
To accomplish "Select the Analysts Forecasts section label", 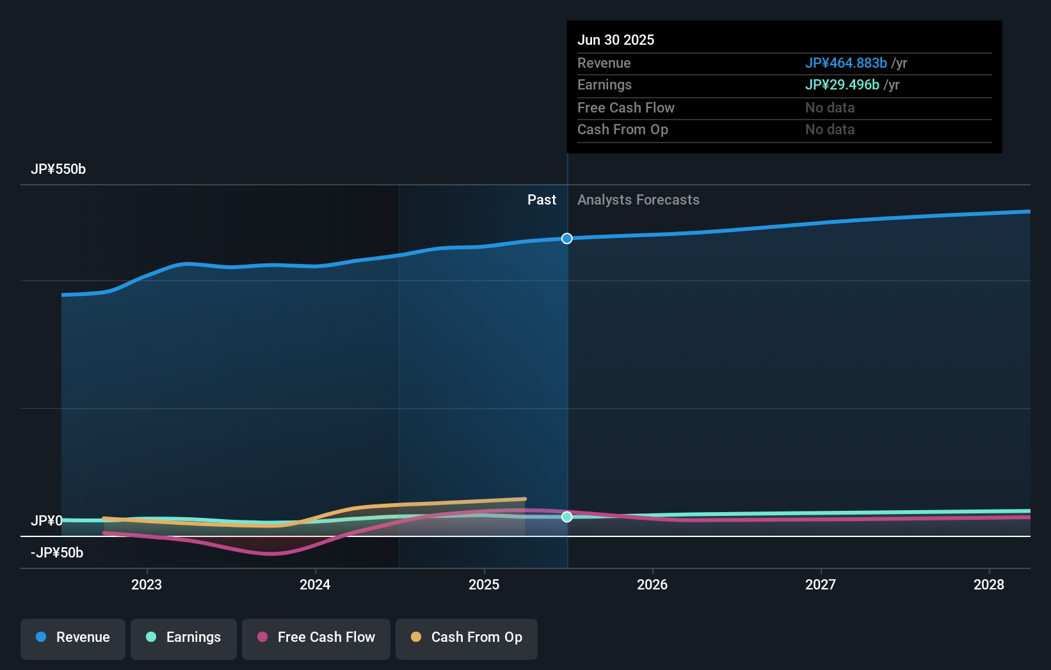I will point(638,199).
